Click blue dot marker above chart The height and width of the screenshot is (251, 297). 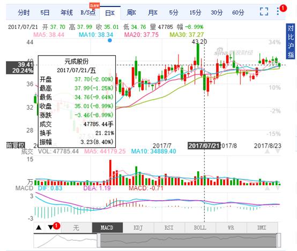pyautogui.click(x=110, y=40)
